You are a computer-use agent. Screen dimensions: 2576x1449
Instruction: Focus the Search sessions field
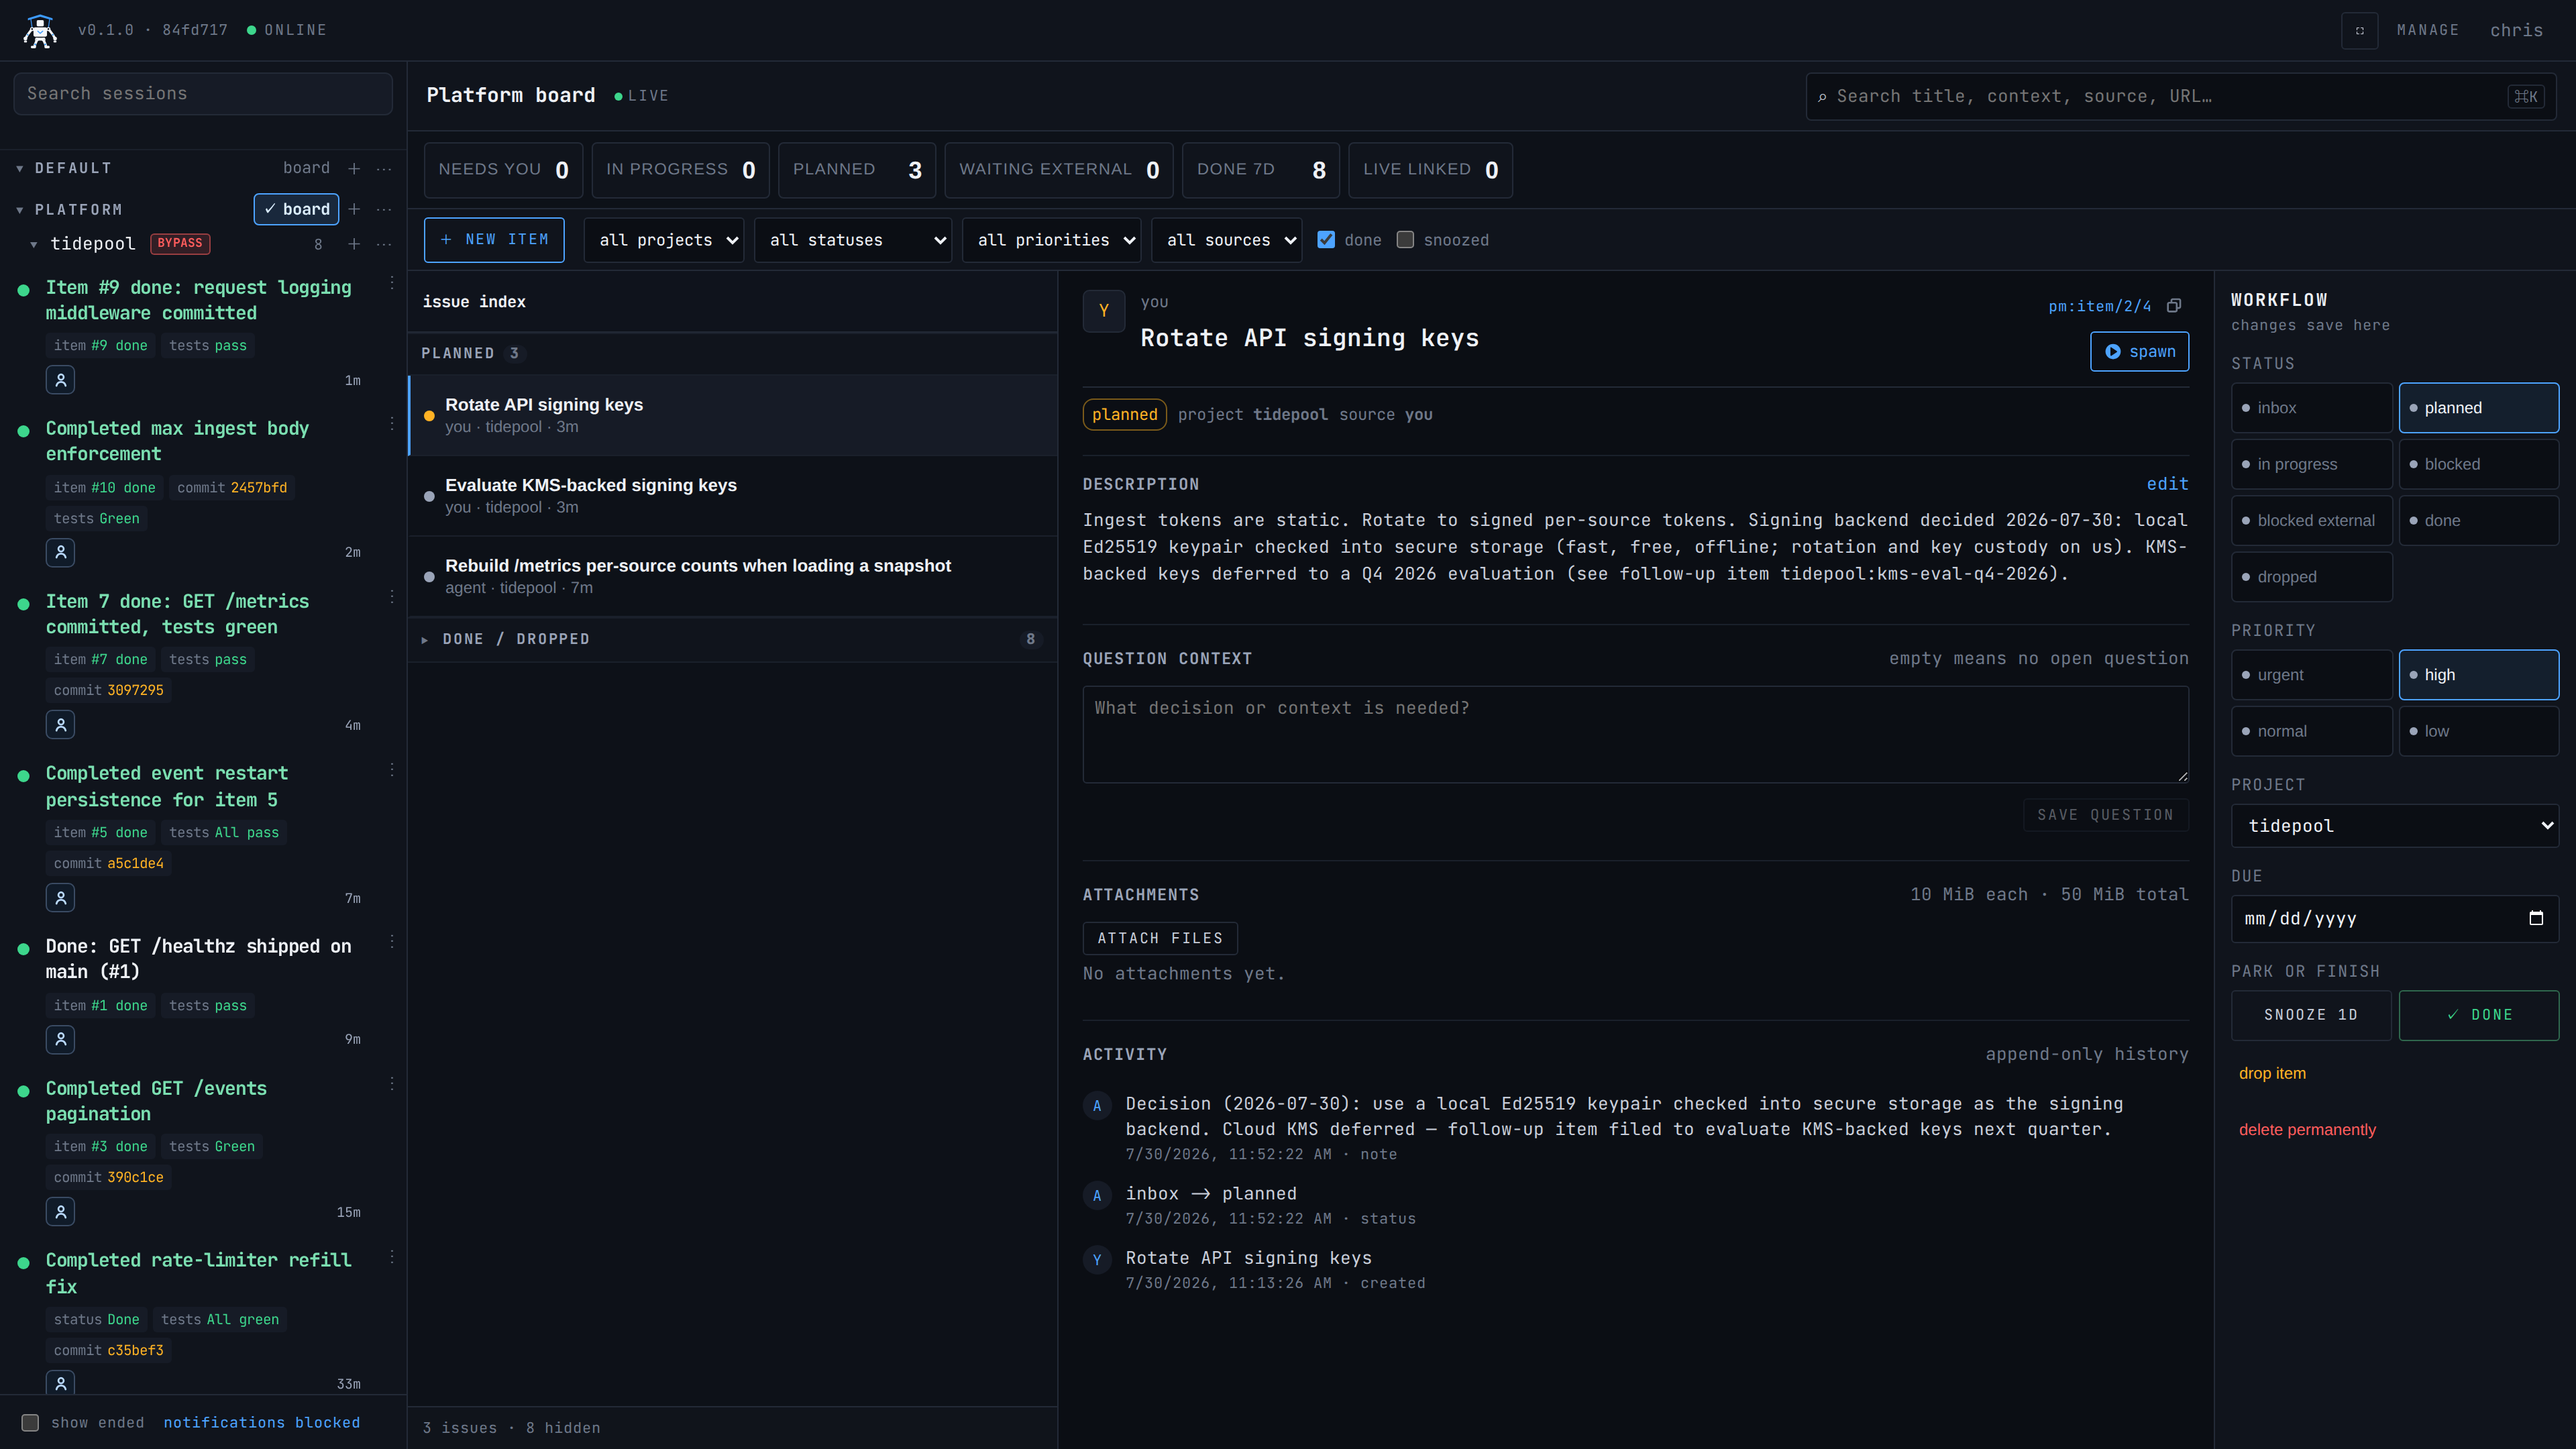[203, 94]
